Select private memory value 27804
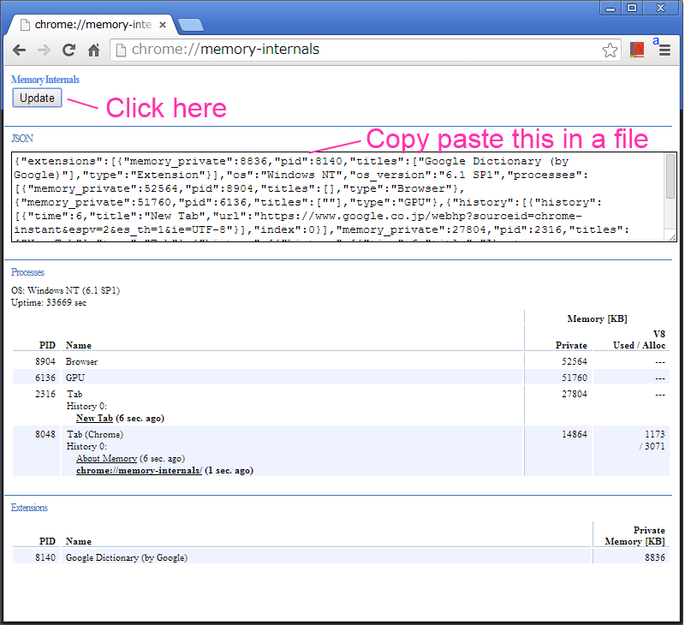The image size is (685, 625). [574, 394]
